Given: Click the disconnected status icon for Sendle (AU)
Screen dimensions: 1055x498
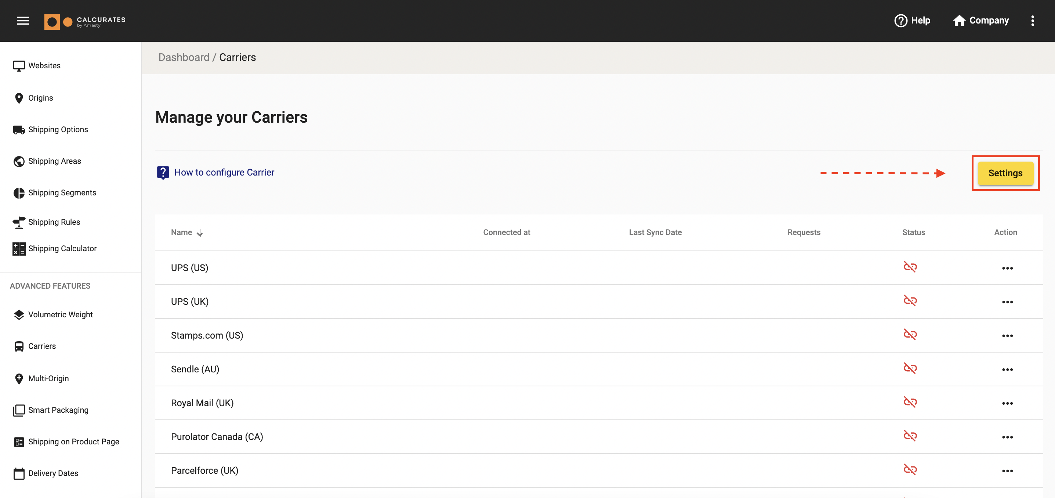Looking at the screenshot, I should [x=910, y=368].
